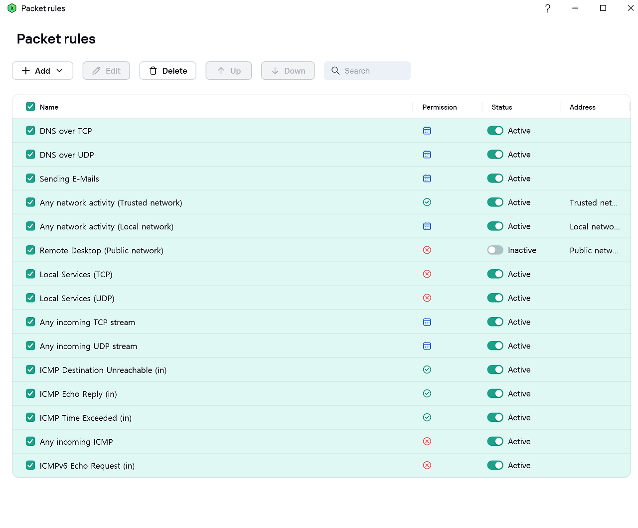Click allow icon for ICMP Time Exceeded
Screen dimensions: 638x528
[x=427, y=418]
